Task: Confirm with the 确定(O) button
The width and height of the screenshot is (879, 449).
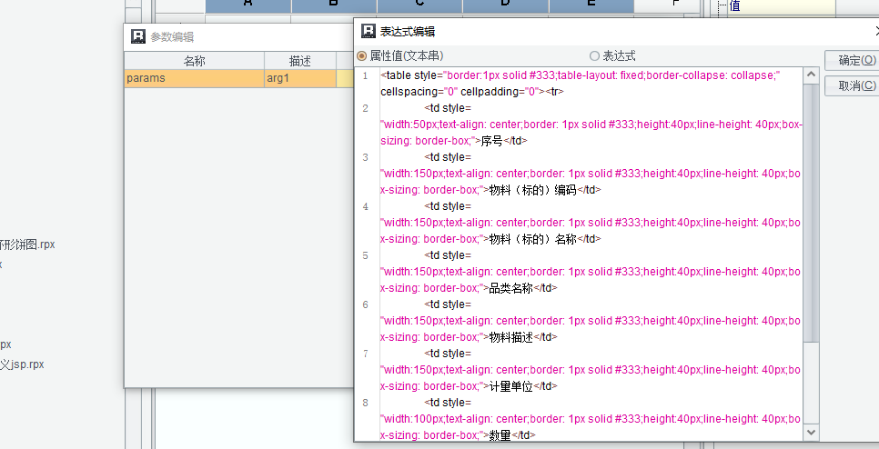Action: pyautogui.click(x=855, y=61)
